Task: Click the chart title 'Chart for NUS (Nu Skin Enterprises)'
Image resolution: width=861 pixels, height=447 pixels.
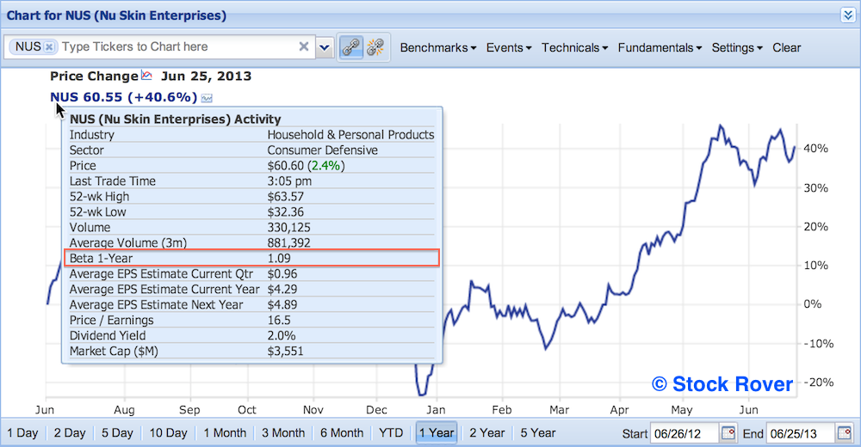Action: coord(116,15)
